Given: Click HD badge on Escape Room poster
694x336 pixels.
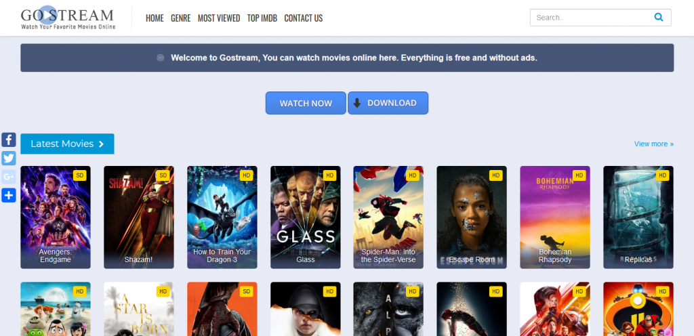Looking at the screenshot, I should [495, 175].
